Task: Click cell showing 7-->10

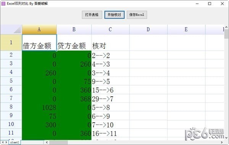Action: (110, 124)
